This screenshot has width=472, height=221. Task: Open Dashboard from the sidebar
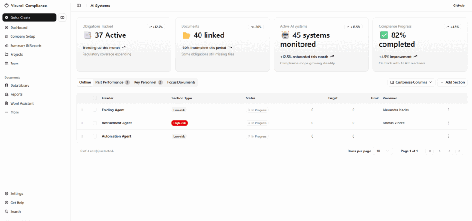pos(18,28)
